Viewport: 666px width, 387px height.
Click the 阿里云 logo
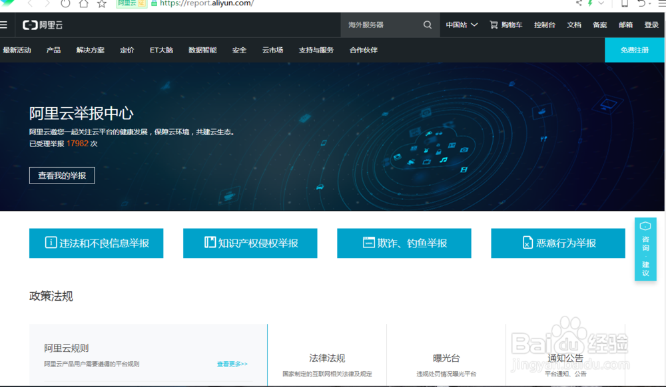(x=43, y=25)
